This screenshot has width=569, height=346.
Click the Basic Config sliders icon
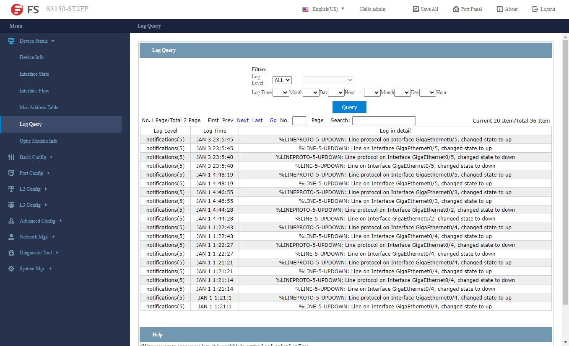click(11, 157)
